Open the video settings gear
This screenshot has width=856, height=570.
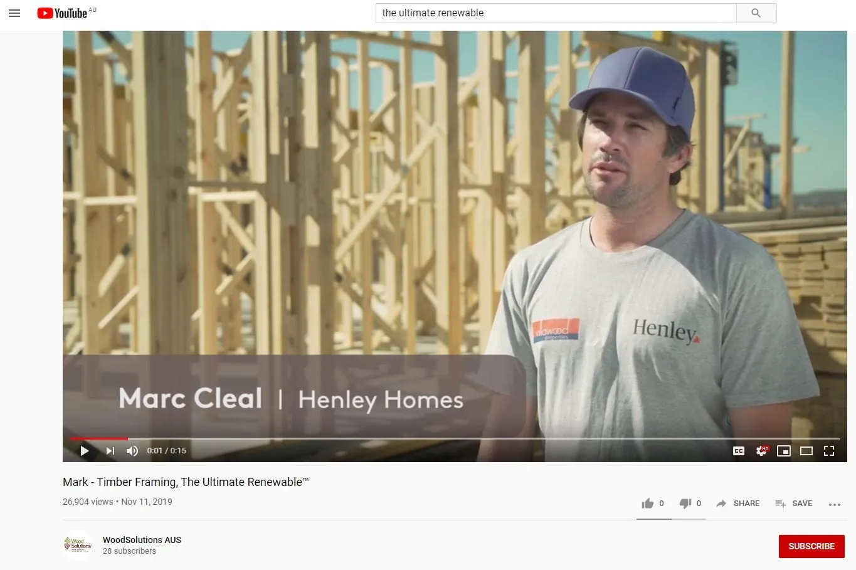point(761,450)
